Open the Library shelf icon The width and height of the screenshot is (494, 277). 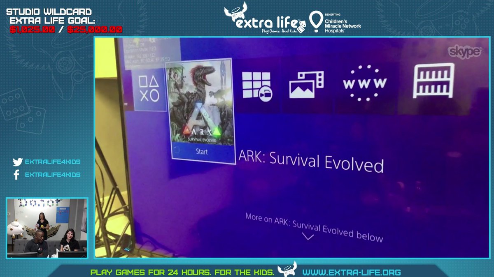point(433,81)
